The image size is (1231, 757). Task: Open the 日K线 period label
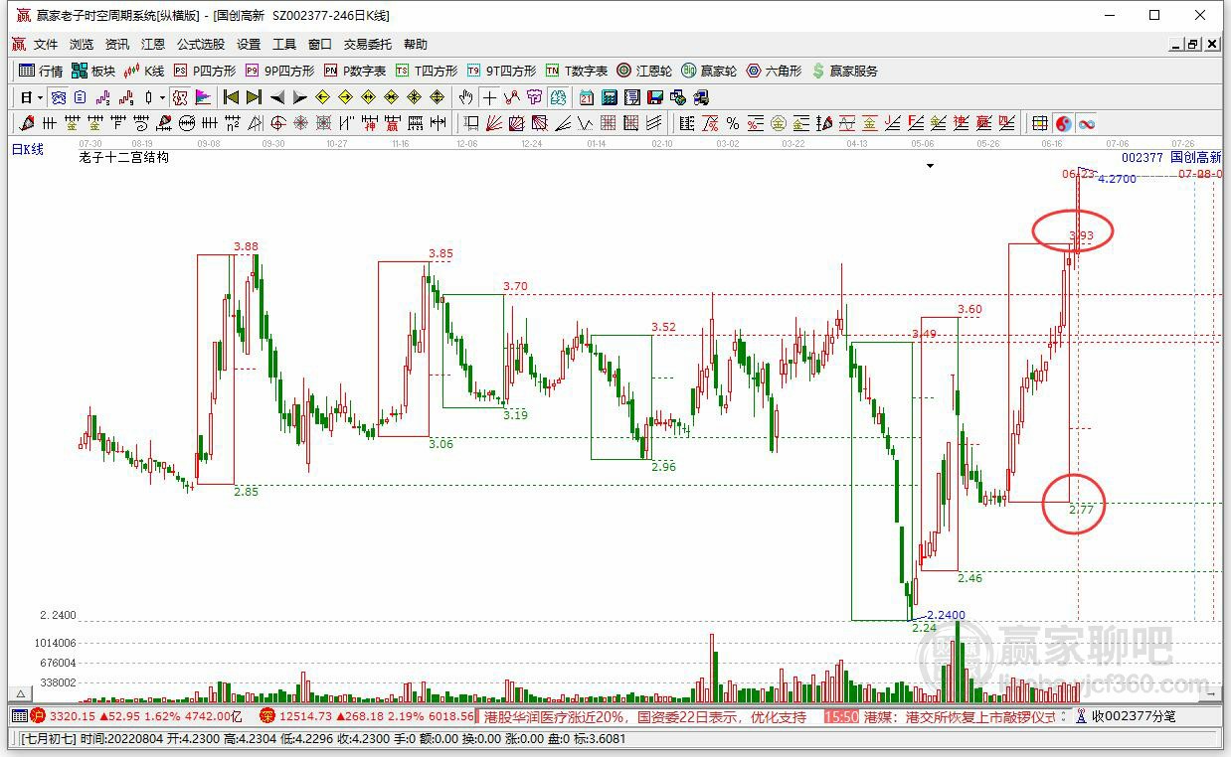(x=28, y=150)
